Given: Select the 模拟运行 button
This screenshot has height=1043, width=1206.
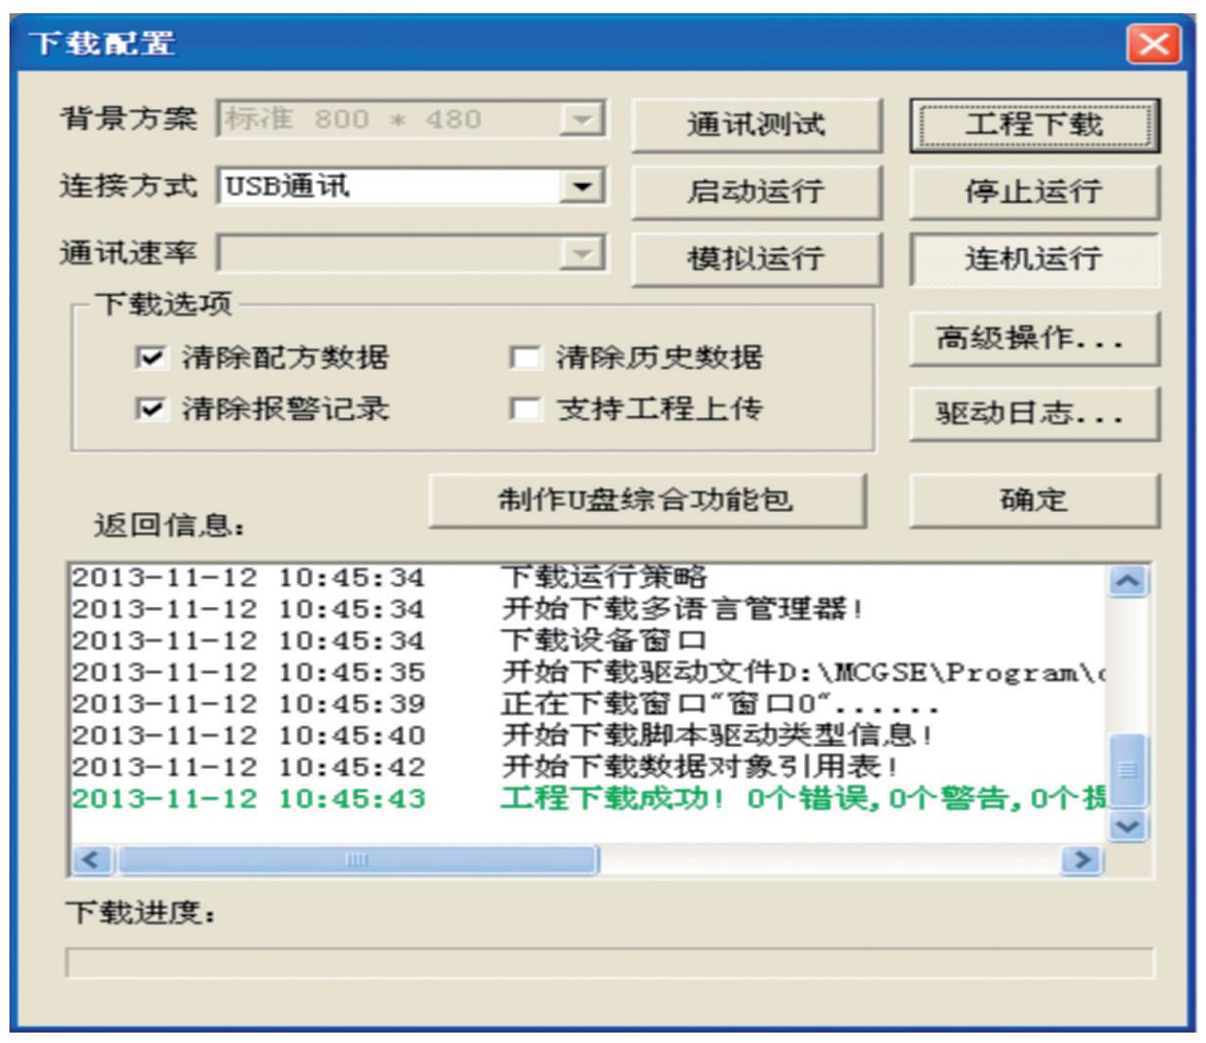Looking at the screenshot, I should (x=756, y=259).
